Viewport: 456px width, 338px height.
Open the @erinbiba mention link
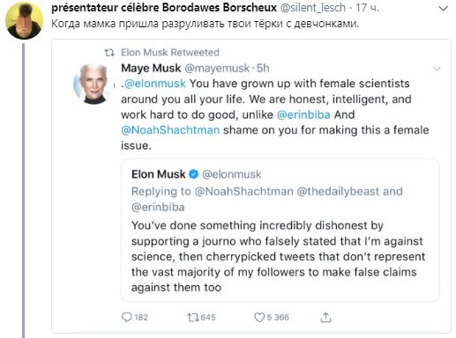(303, 114)
